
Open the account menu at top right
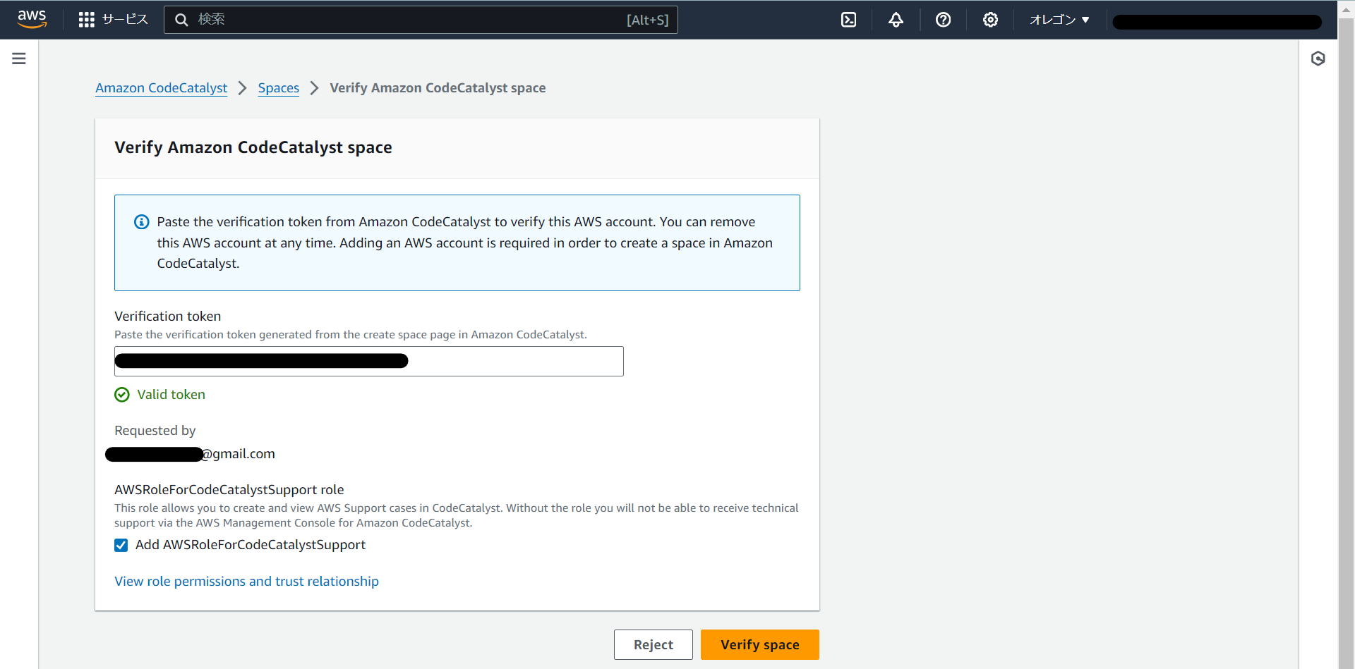pyautogui.click(x=1216, y=22)
